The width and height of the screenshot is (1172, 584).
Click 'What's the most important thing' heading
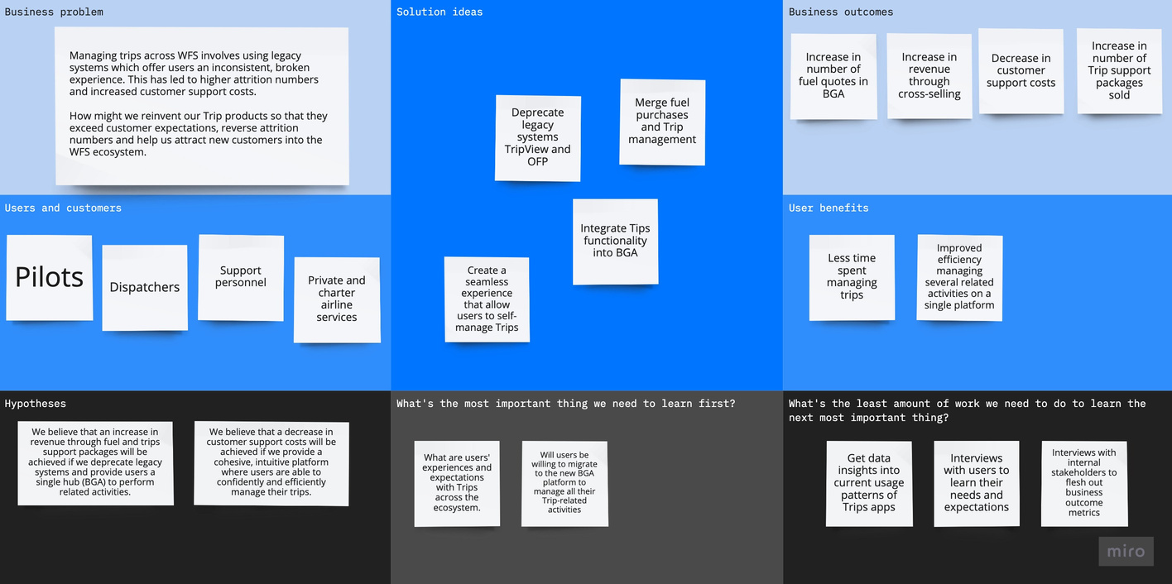point(566,404)
